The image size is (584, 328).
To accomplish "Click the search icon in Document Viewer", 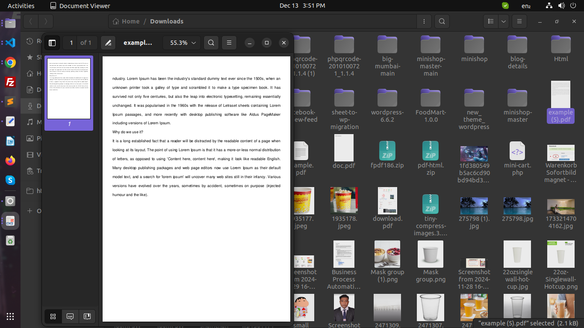I will coord(211,43).
